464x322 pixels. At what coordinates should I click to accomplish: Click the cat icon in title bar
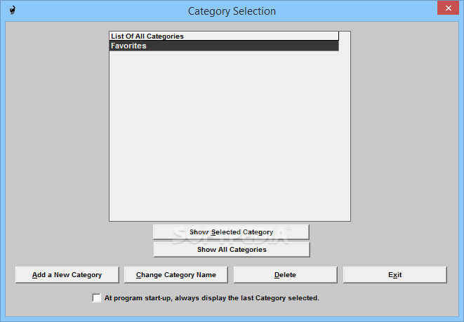click(x=13, y=11)
